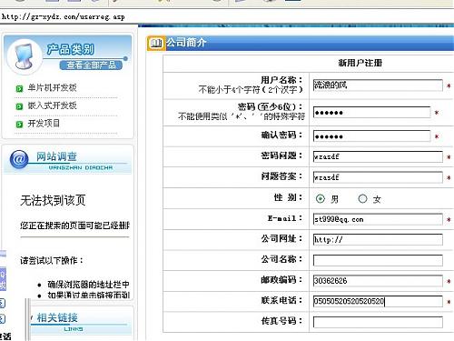Click the 邮政编码 input field
The height and width of the screenshot is (341, 454).
378,280
